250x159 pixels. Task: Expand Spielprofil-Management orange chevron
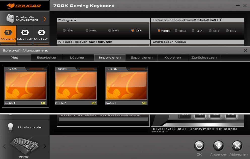pos(45,19)
